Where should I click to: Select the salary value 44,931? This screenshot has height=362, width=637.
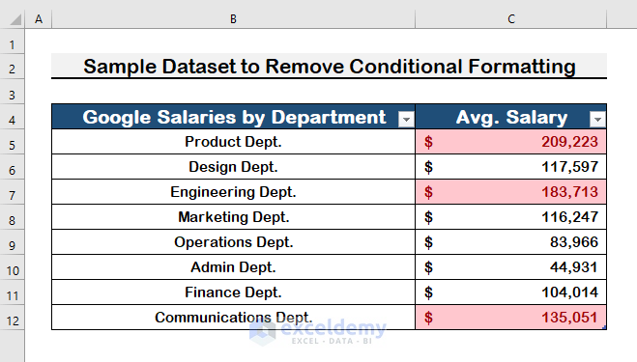pyautogui.click(x=511, y=267)
